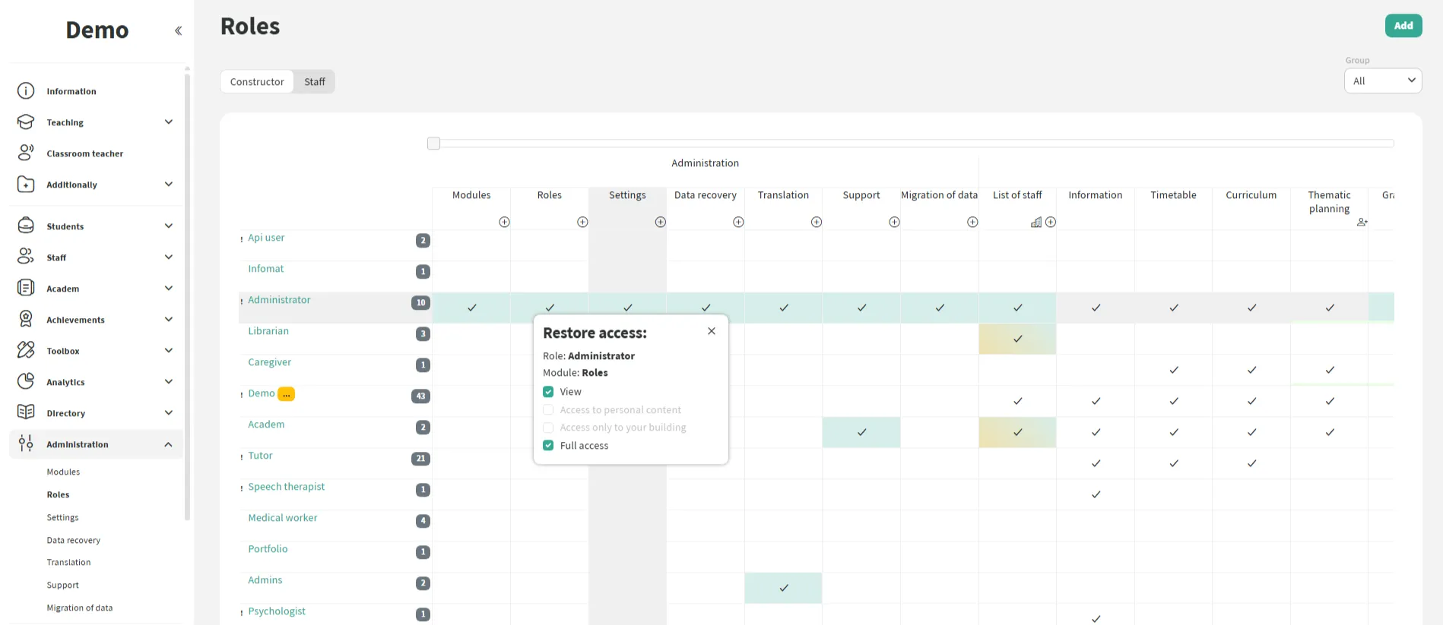Image resolution: width=1443 pixels, height=625 pixels.
Task: Click the plus icon under Modules column
Action: [x=504, y=222]
